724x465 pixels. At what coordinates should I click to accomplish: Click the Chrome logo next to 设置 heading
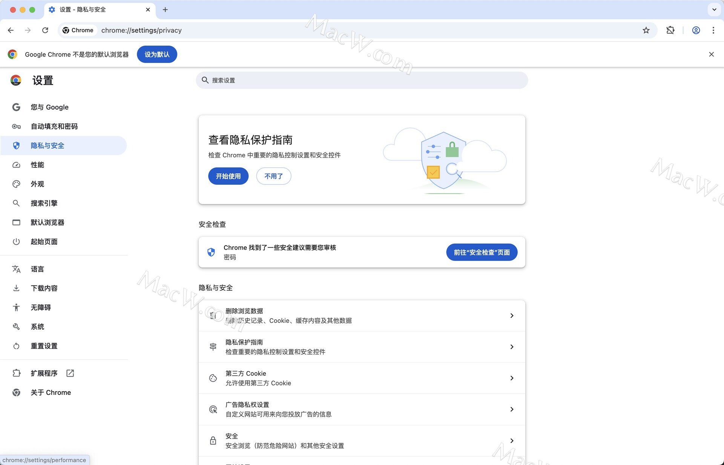(16, 80)
